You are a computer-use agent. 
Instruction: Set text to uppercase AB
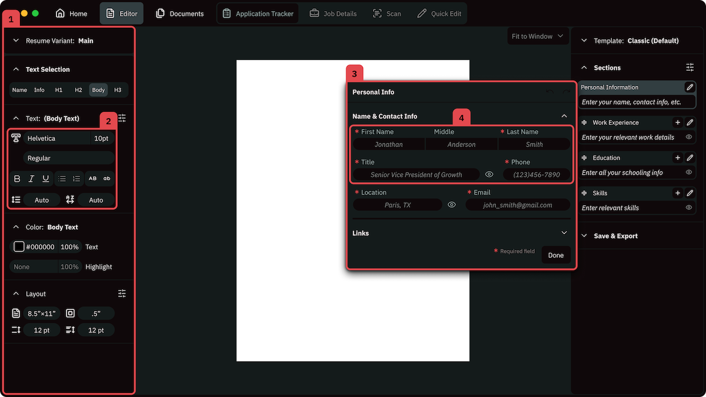pyautogui.click(x=92, y=178)
